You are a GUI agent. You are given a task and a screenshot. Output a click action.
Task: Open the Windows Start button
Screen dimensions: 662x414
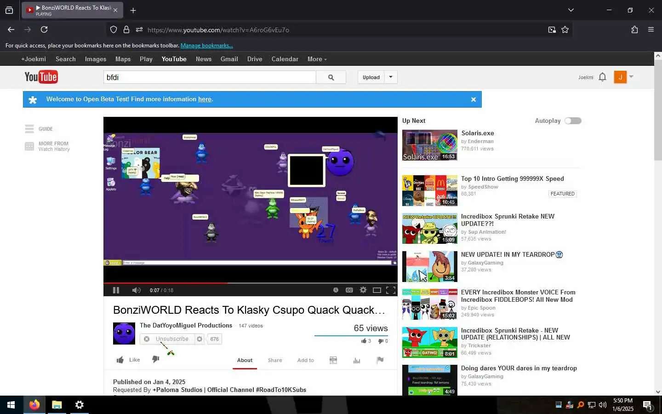(11, 405)
